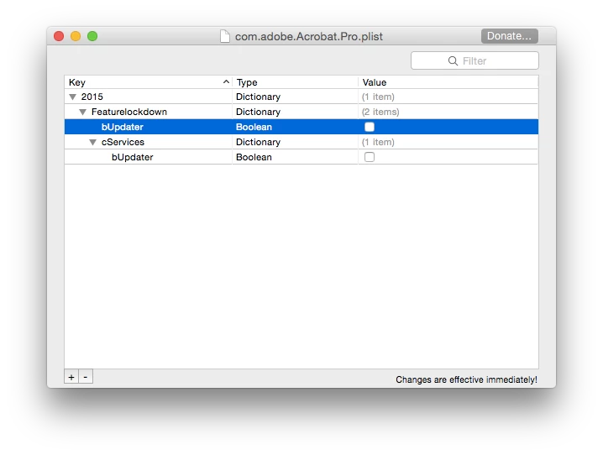Select the Featurelockdown key
603x455 pixels.
click(129, 112)
